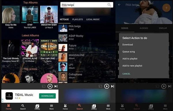Click the Latest Albums heading

pos(30,36)
